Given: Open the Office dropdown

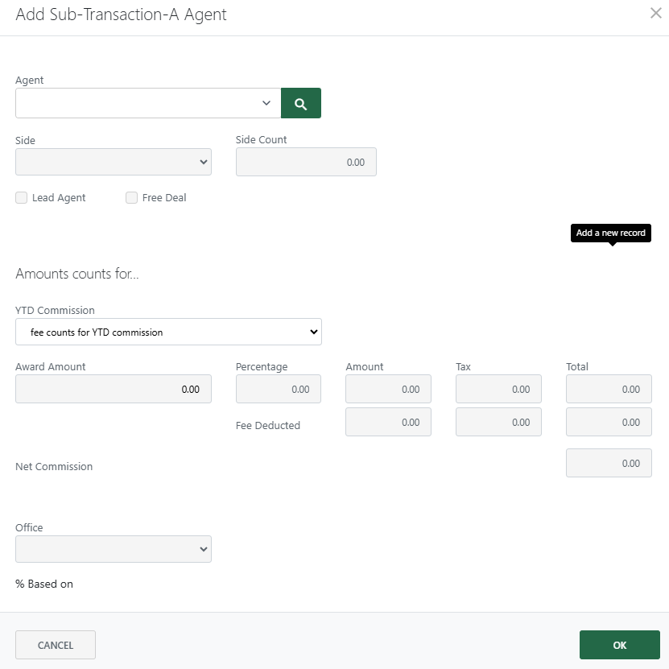Looking at the screenshot, I should (113, 549).
